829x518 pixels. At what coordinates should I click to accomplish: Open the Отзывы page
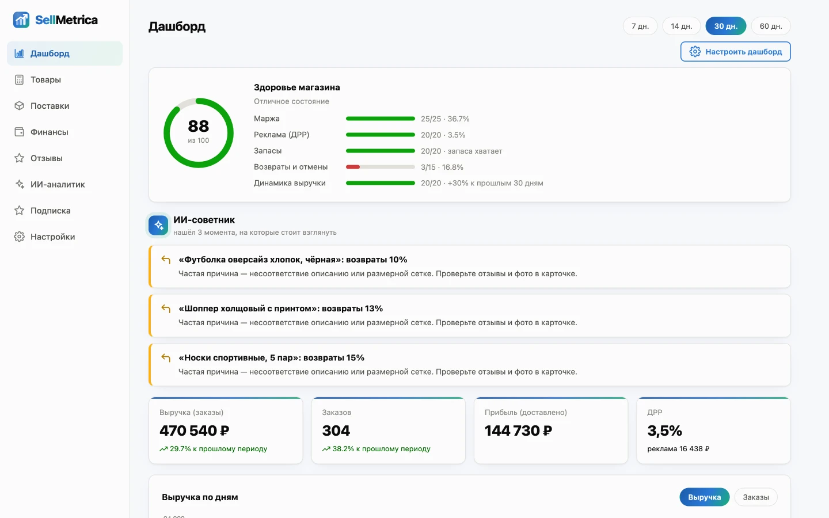pyautogui.click(x=64, y=158)
